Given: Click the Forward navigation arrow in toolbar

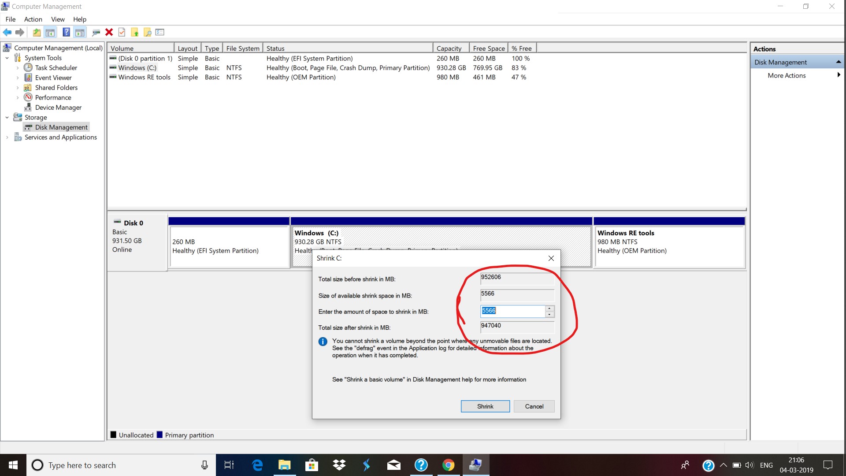Looking at the screenshot, I should [19, 32].
